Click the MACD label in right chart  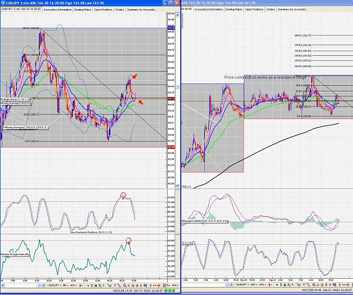pyautogui.click(x=206, y=221)
